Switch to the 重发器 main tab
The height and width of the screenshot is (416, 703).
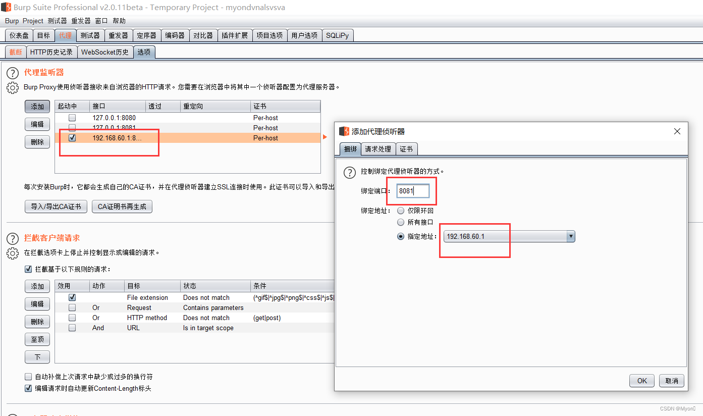[x=119, y=35]
